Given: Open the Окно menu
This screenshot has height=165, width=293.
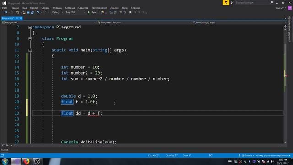Looking at the screenshot, I should tap(125, 8).
